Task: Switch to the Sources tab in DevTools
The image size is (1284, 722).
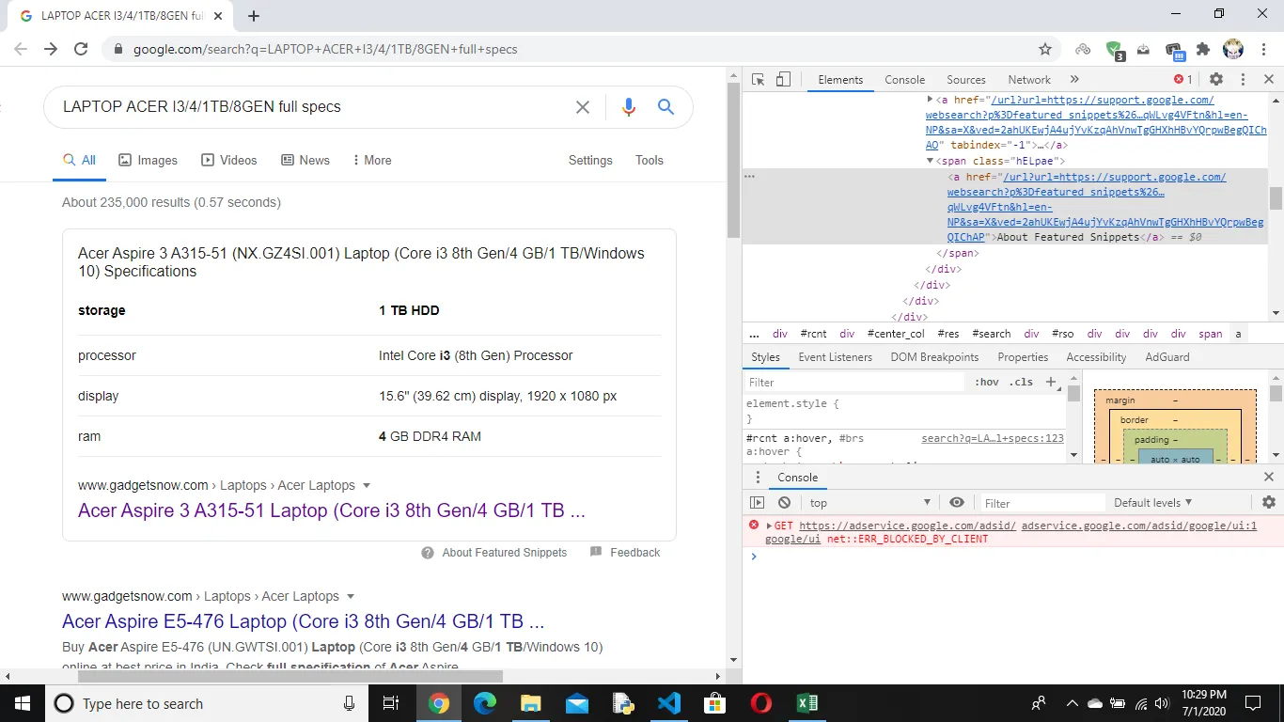Action: 966,80
